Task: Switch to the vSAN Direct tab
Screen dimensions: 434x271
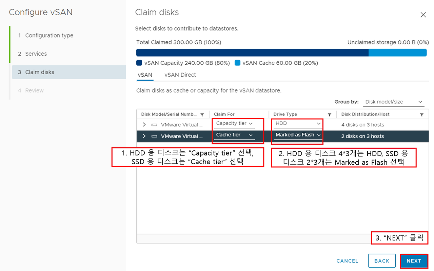Action: [x=180, y=75]
